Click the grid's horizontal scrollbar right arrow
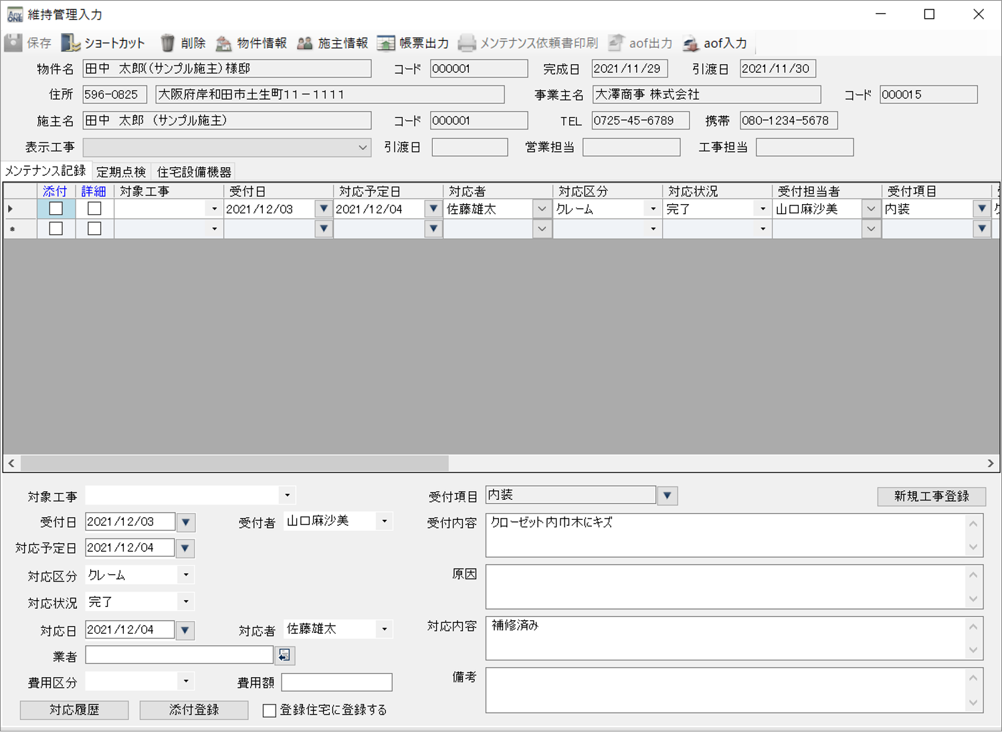The width and height of the screenshot is (1002, 732). (990, 463)
